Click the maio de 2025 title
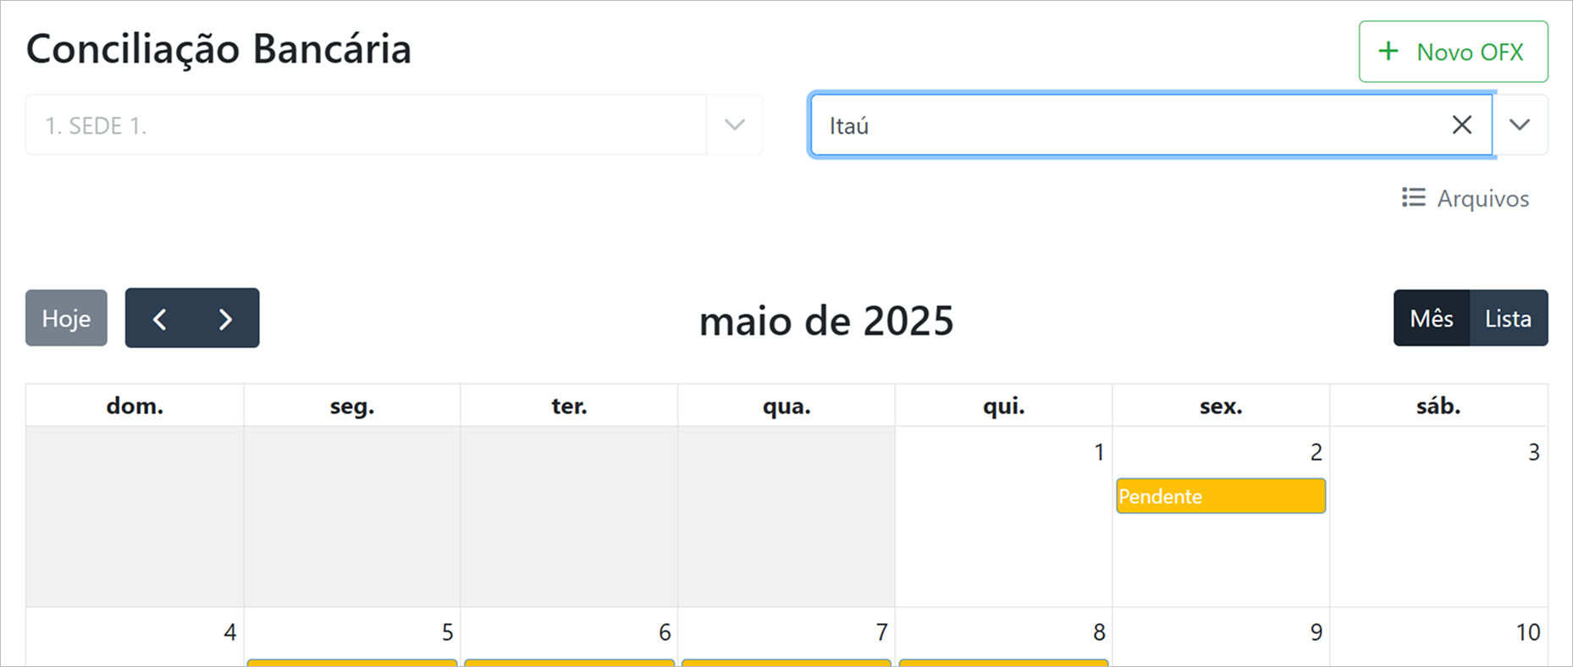Viewport: 1573px width, 667px height. (x=826, y=321)
